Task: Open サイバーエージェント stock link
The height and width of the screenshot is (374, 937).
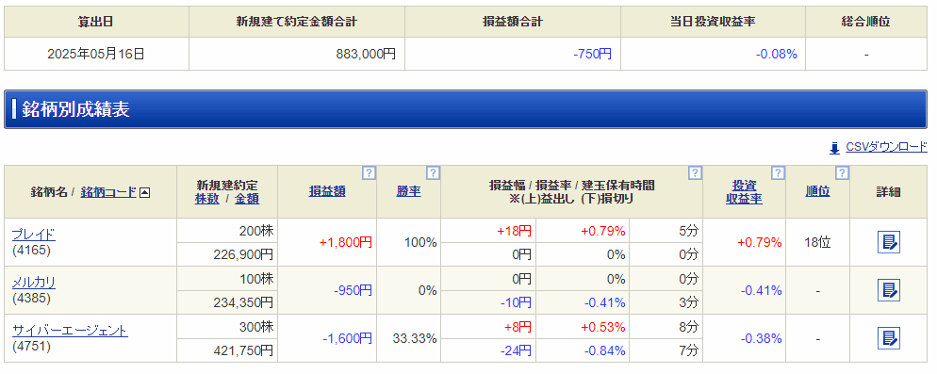Action: click(x=70, y=331)
